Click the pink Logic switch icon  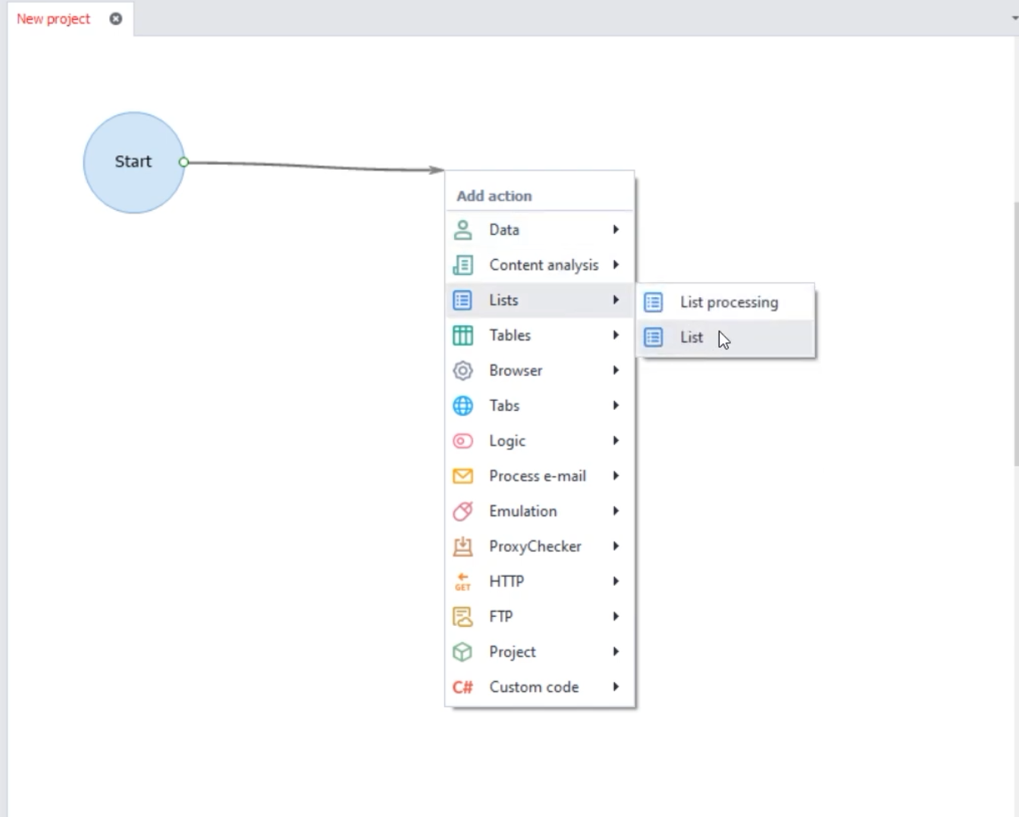[462, 441]
